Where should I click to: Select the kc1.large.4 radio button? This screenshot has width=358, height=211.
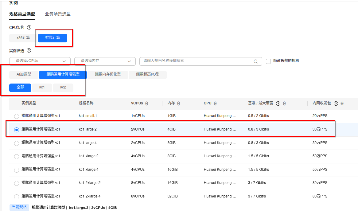point(17,143)
